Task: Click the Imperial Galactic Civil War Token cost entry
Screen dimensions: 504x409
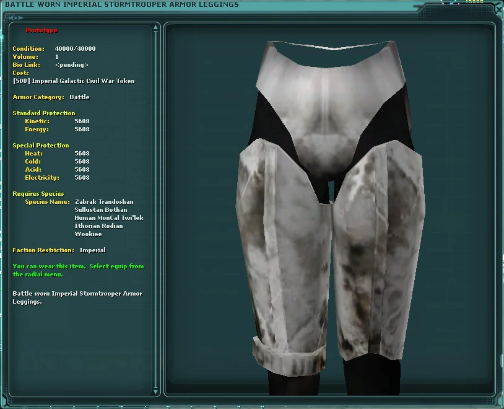Action: pyautogui.click(x=74, y=81)
